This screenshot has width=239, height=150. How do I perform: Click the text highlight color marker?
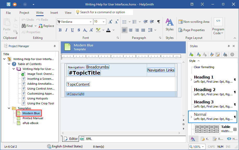98,30
